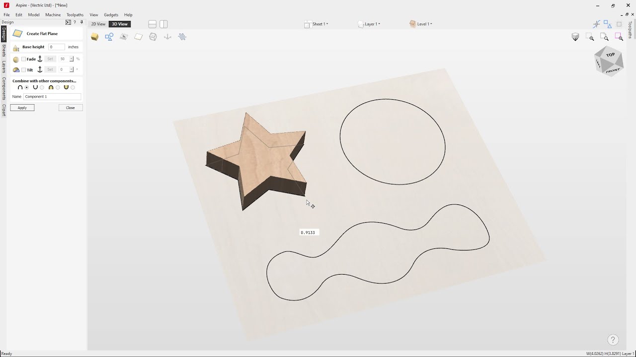Select the Merge Low combine radio button
Screen dimensions: 636x357
pyautogui.click(x=73, y=87)
